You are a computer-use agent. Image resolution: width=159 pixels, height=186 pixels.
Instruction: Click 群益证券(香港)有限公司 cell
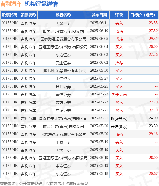point(63,126)
